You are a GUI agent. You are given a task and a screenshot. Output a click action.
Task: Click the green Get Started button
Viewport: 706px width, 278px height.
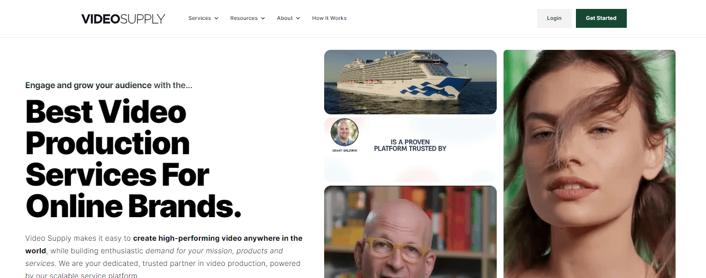[x=601, y=18]
